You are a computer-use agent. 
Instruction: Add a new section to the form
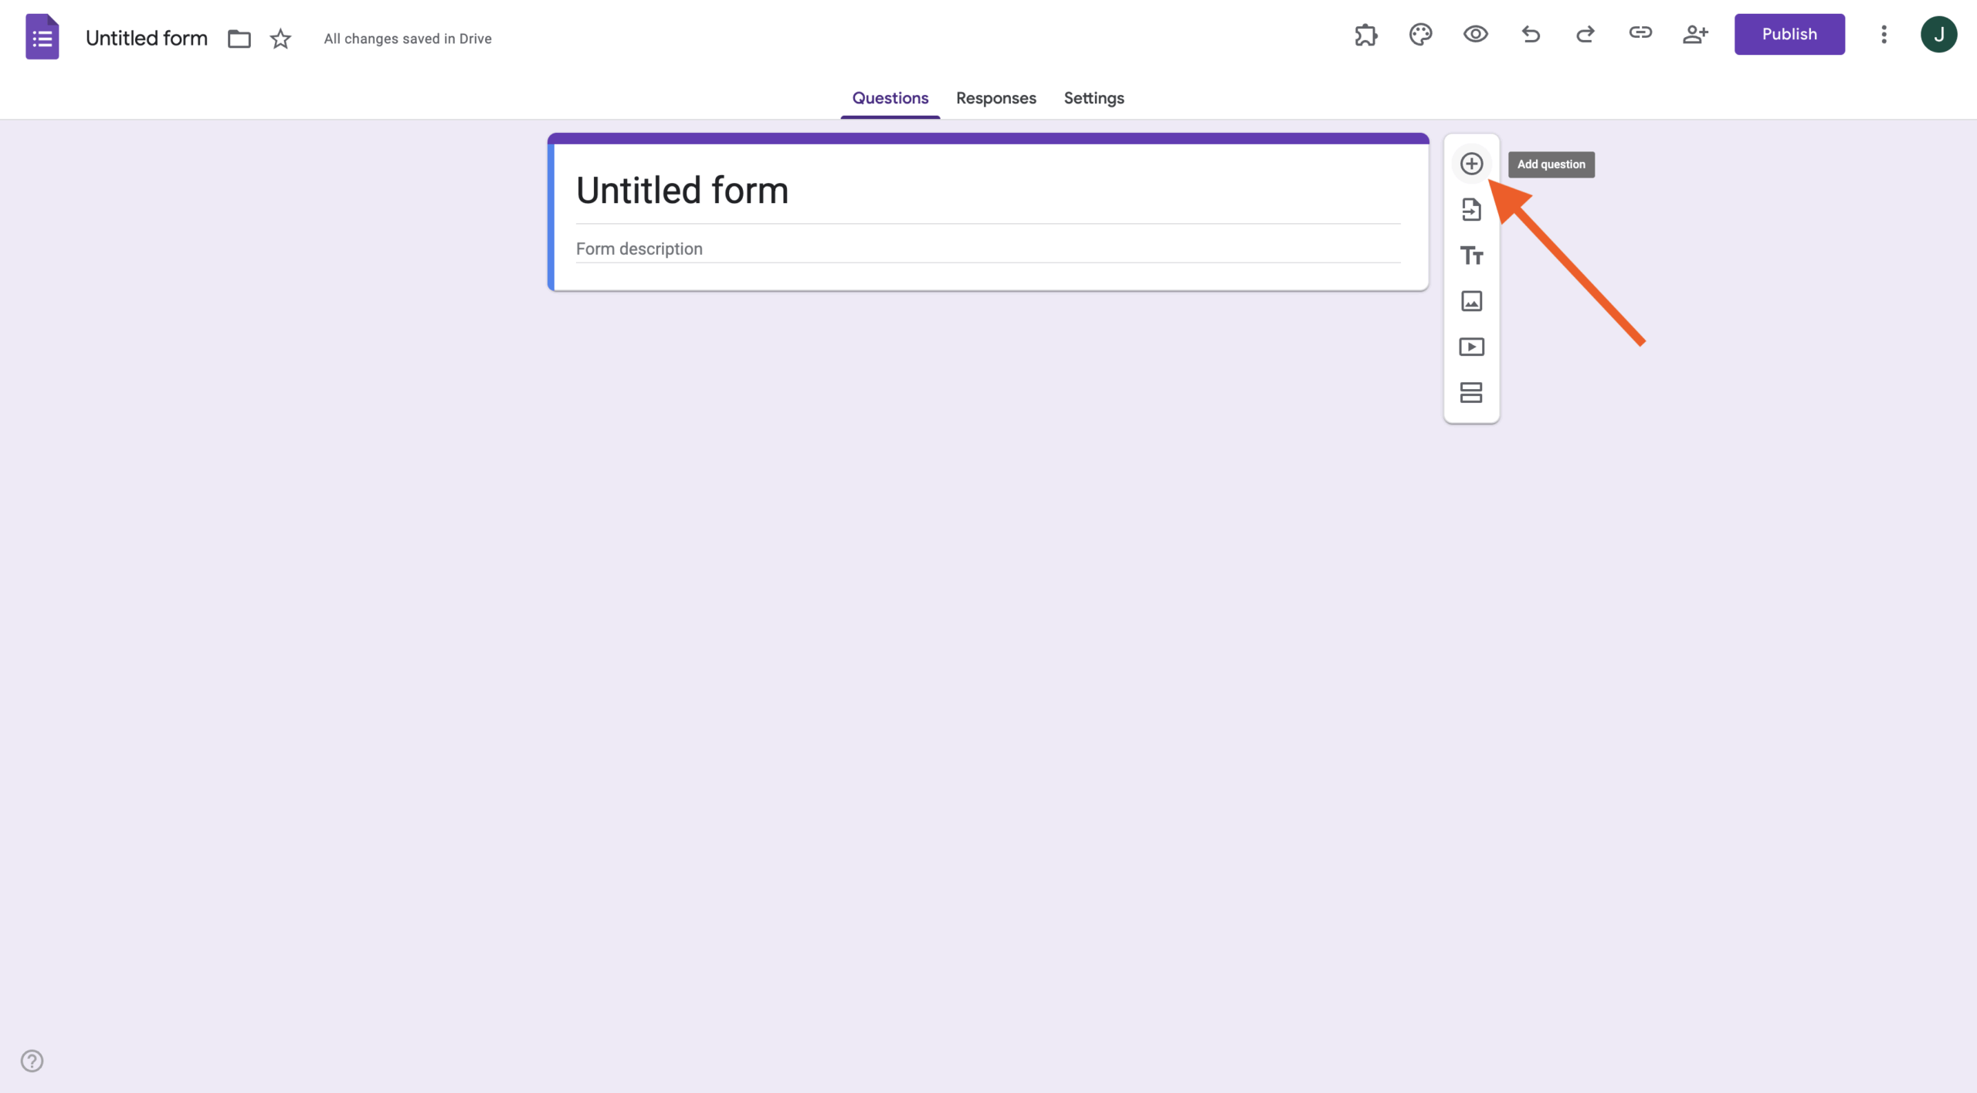coord(1471,393)
